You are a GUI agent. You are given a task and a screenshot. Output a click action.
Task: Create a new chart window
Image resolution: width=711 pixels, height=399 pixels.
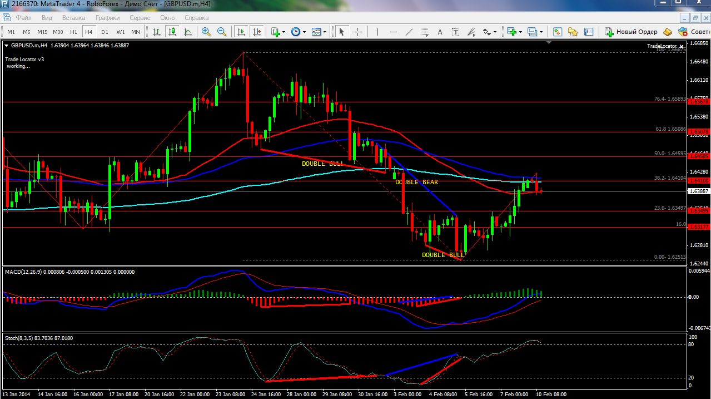[x=511, y=32]
